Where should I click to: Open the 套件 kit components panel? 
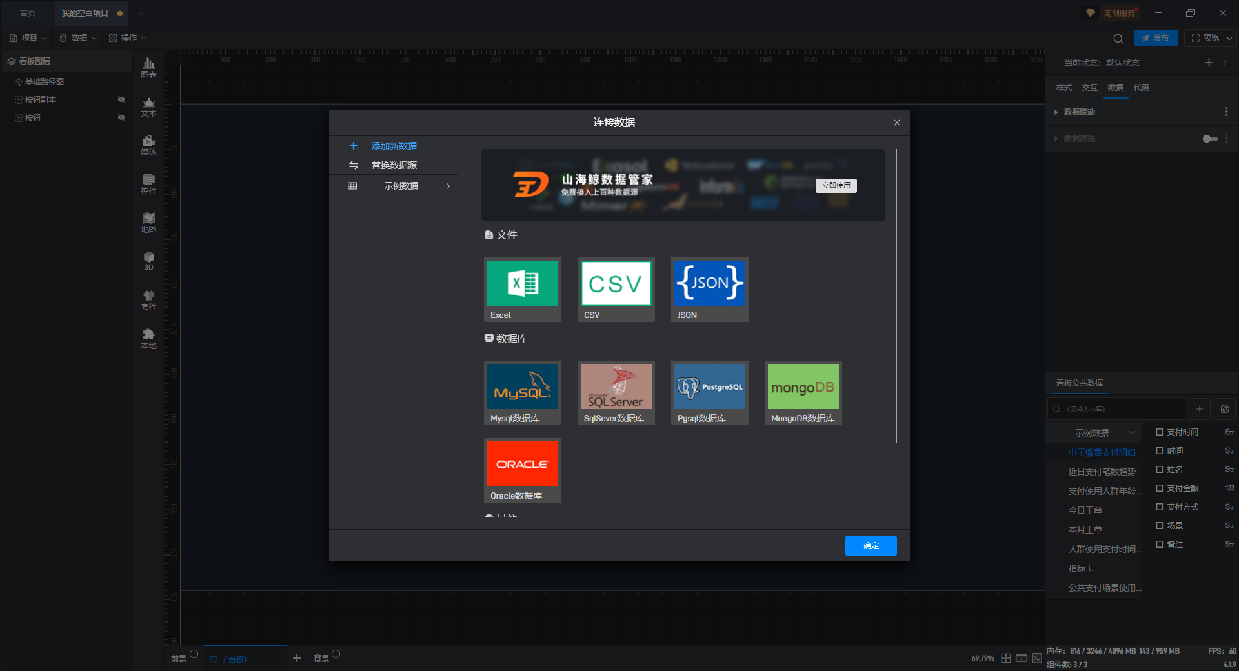click(148, 300)
